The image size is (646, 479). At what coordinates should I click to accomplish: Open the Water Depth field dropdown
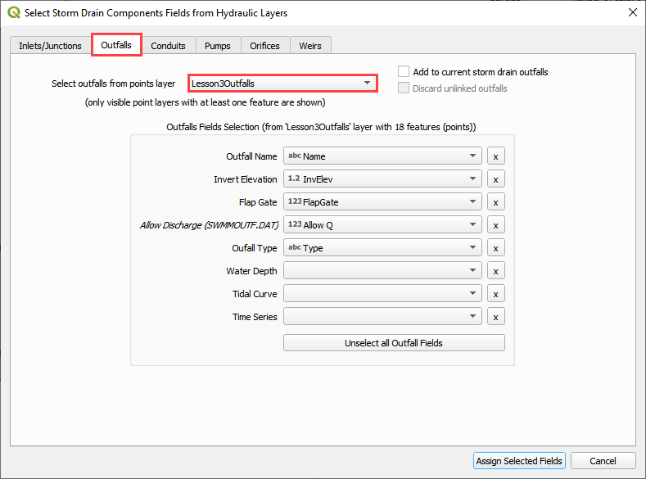click(382, 271)
